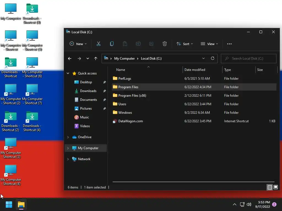
Task: Select My Computer - Shortcut (6) desktop icon
Action: coord(32,68)
